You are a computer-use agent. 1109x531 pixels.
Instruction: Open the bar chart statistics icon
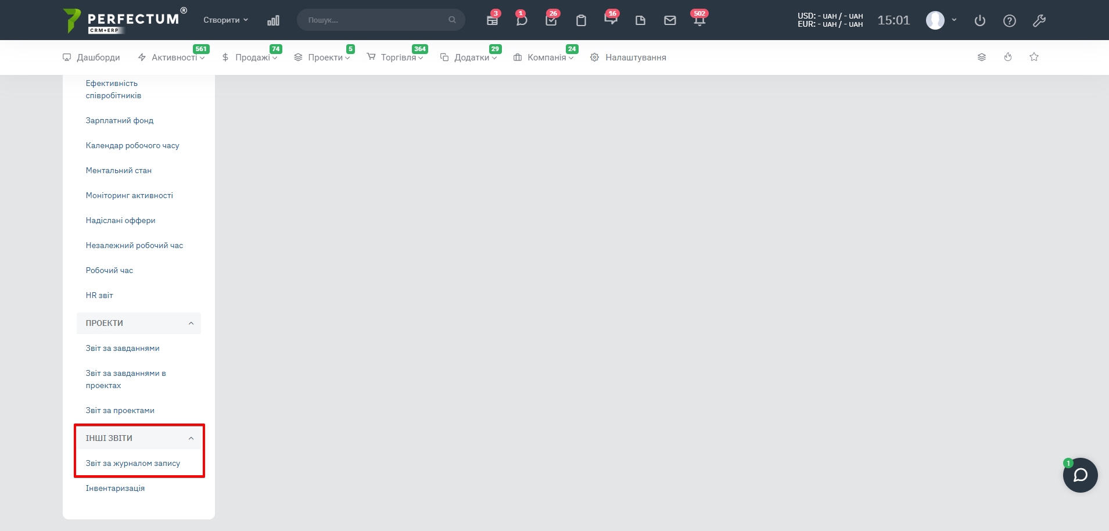[273, 20]
